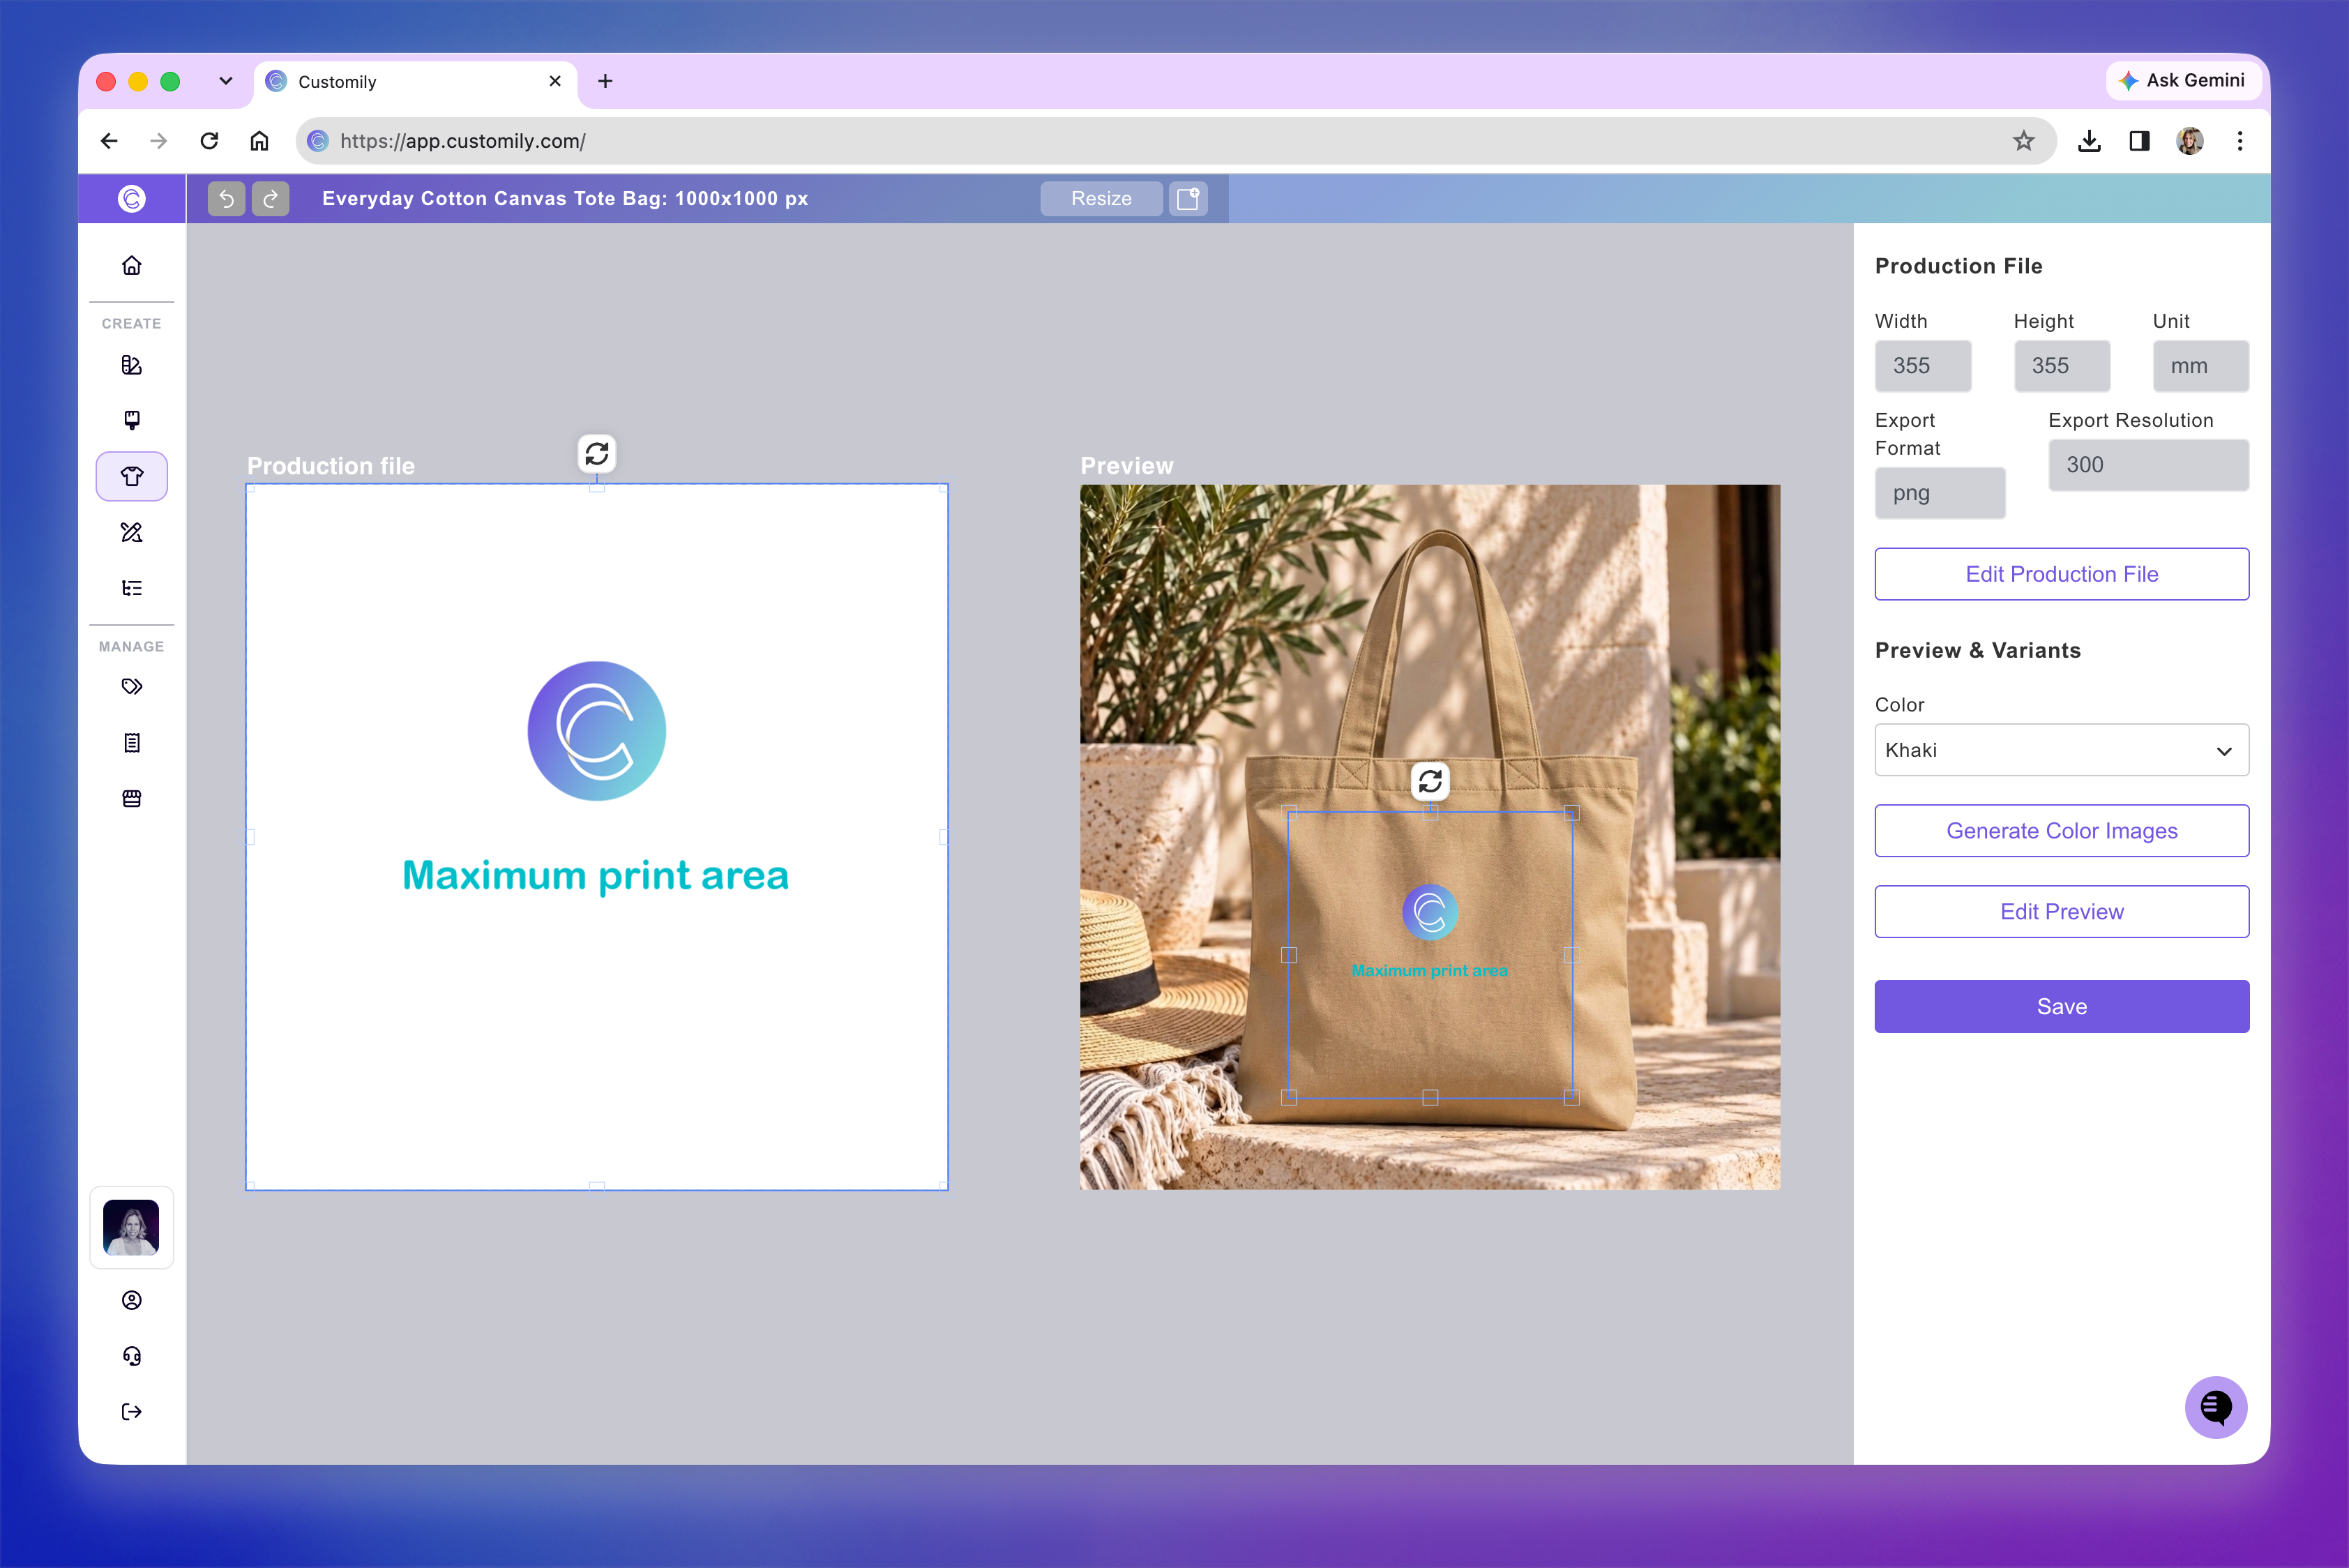Click the browser downloads icon
This screenshot has height=1568, width=2349.
pos(2089,141)
